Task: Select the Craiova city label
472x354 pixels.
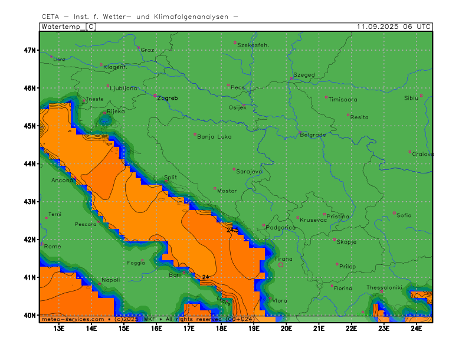Action: [x=422, y=154]
